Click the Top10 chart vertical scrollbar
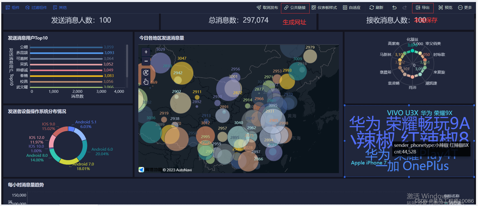The image size is (478, 206). click(x=127, y=61)
